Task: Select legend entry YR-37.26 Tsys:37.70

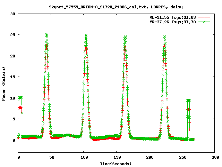Action: pos(173,22)
